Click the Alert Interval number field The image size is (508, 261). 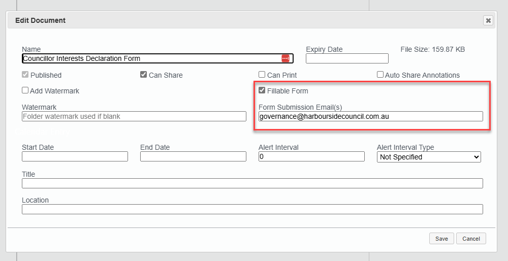click(x=311, y=156)
